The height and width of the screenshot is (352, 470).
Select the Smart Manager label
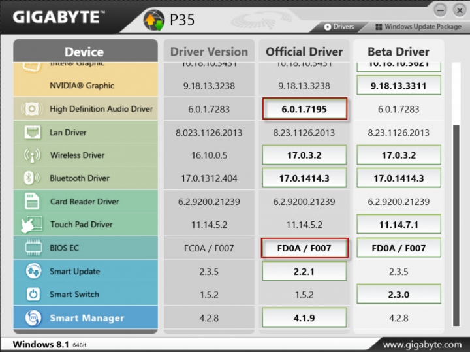(x=87, y=318)
